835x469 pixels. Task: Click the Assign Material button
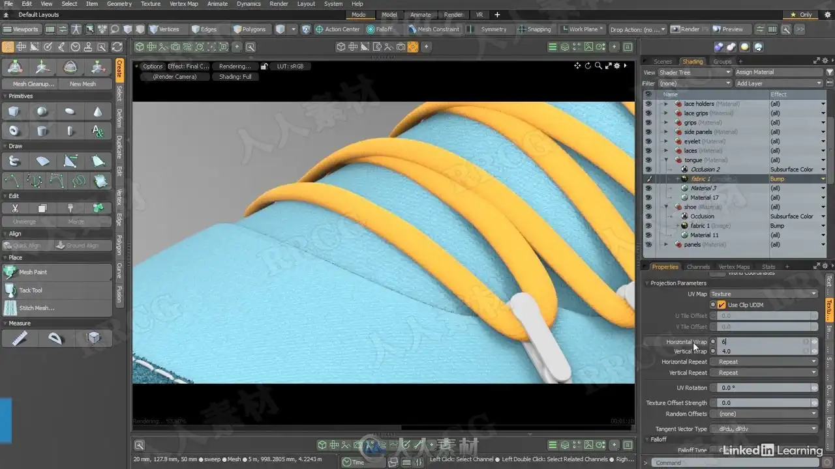click(x=779, y=72)
